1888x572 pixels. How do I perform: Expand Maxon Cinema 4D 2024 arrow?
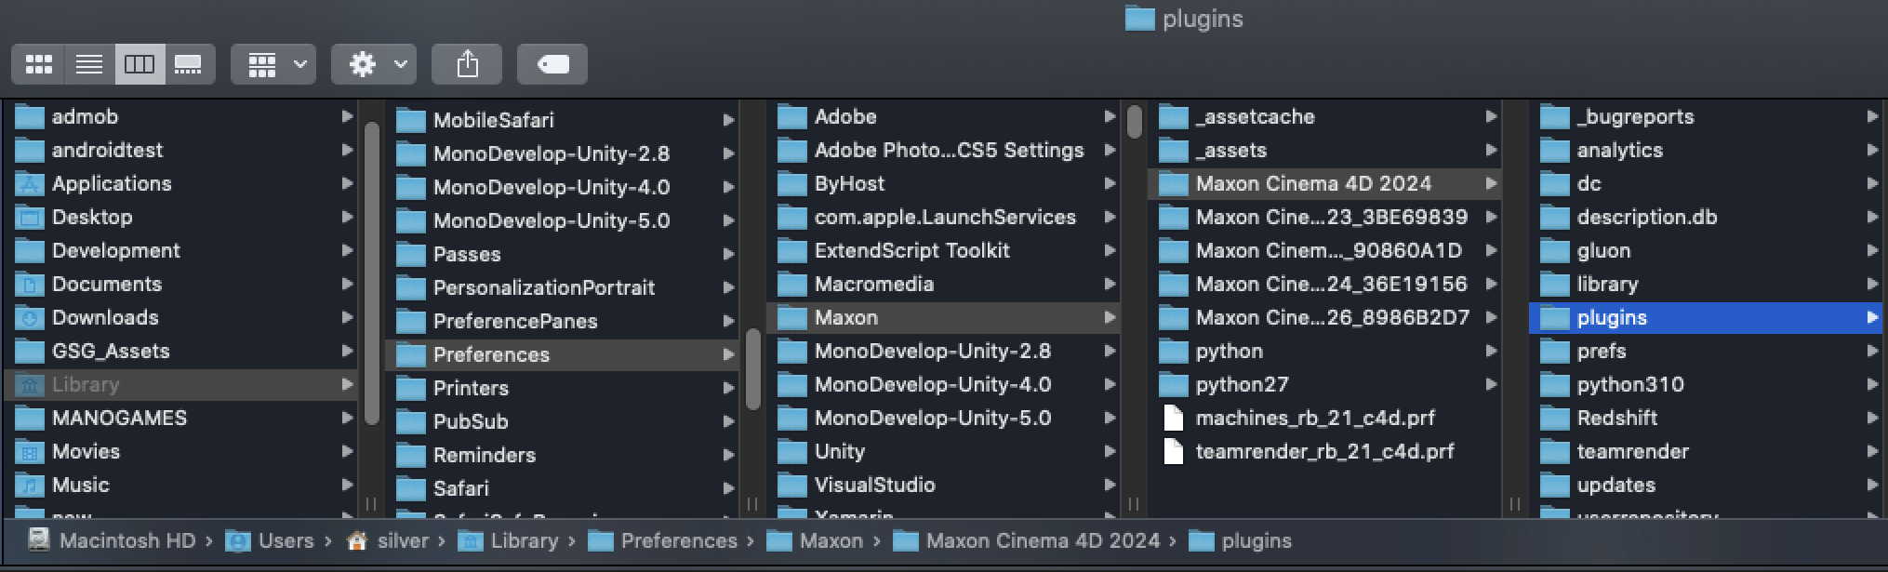(1491, 183)
